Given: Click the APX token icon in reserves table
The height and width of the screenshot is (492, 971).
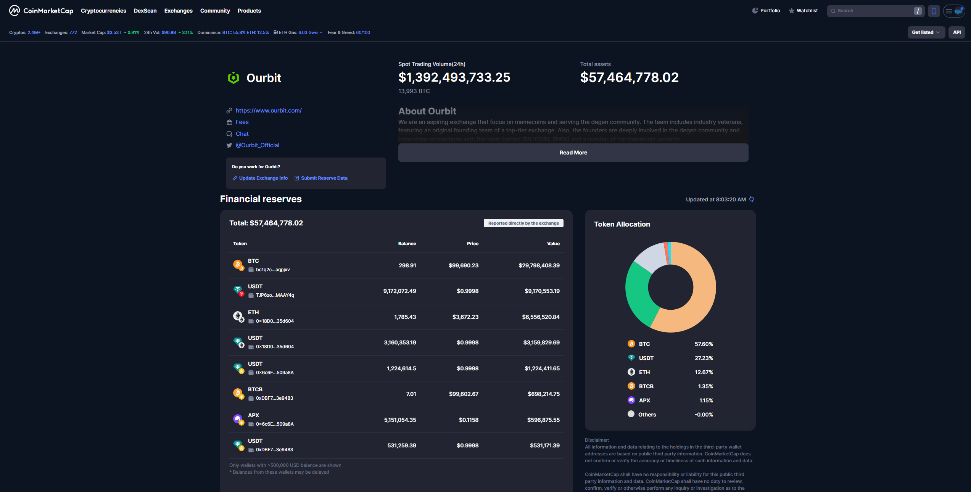Looking at the screenshot, I should [238, 419].
